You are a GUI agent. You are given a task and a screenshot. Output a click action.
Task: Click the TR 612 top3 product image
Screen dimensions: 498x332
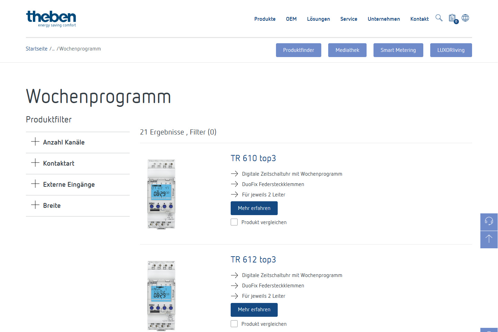pyautogui.click(x=162, y=296)
